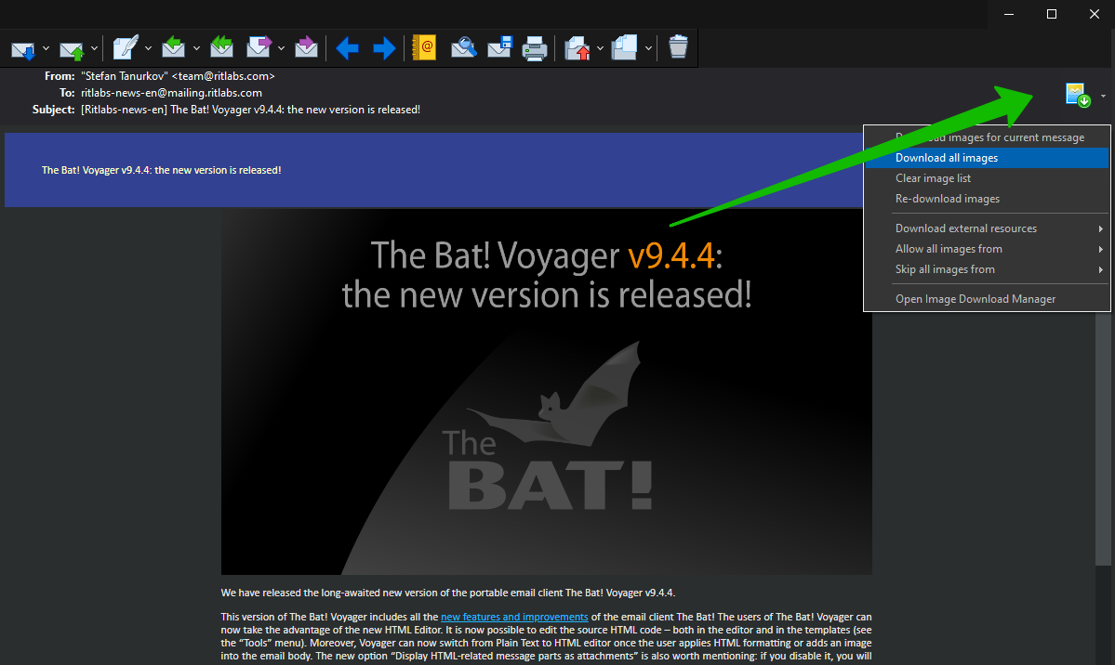
Task: Select Open Image Download Manager
Action: [987, 299]
